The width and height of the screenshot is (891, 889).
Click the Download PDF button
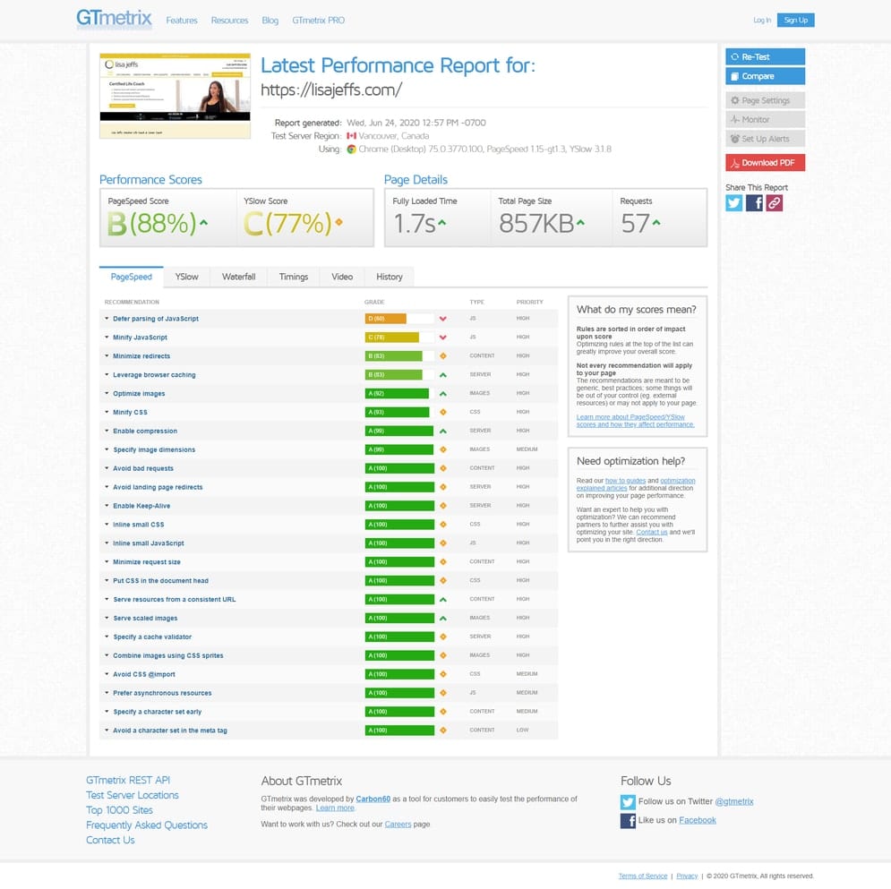(x=765, y=163)
